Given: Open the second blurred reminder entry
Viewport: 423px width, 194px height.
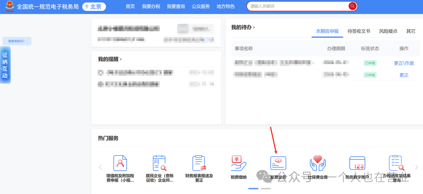Looking at the screenshot, I should (x=156, y=84).
